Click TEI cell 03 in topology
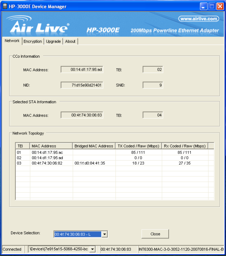 click(x=19, y=163)
